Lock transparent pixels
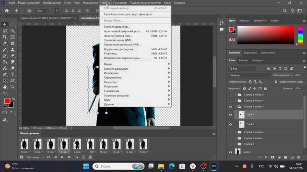Viewport: 307px width, 172px height. pyautogui.click(x=244, y=88)
